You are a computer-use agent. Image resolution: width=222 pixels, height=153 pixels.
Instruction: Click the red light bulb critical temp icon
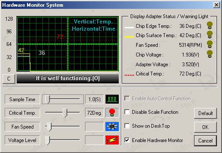(x=112, y=113)
